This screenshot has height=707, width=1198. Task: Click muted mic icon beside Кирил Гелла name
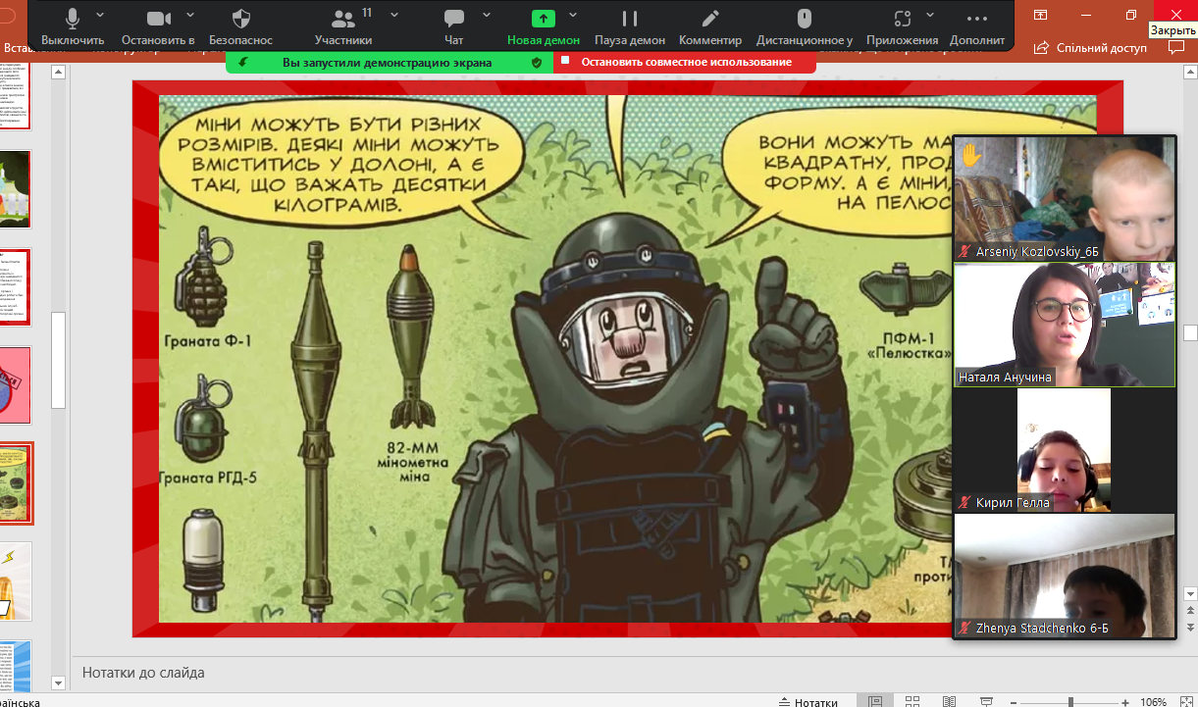pyautogui.click(x=965, y=503)
